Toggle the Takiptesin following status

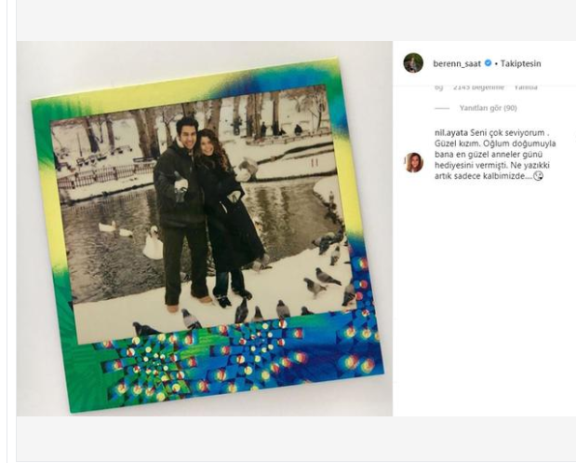click(x=520, y=63)
